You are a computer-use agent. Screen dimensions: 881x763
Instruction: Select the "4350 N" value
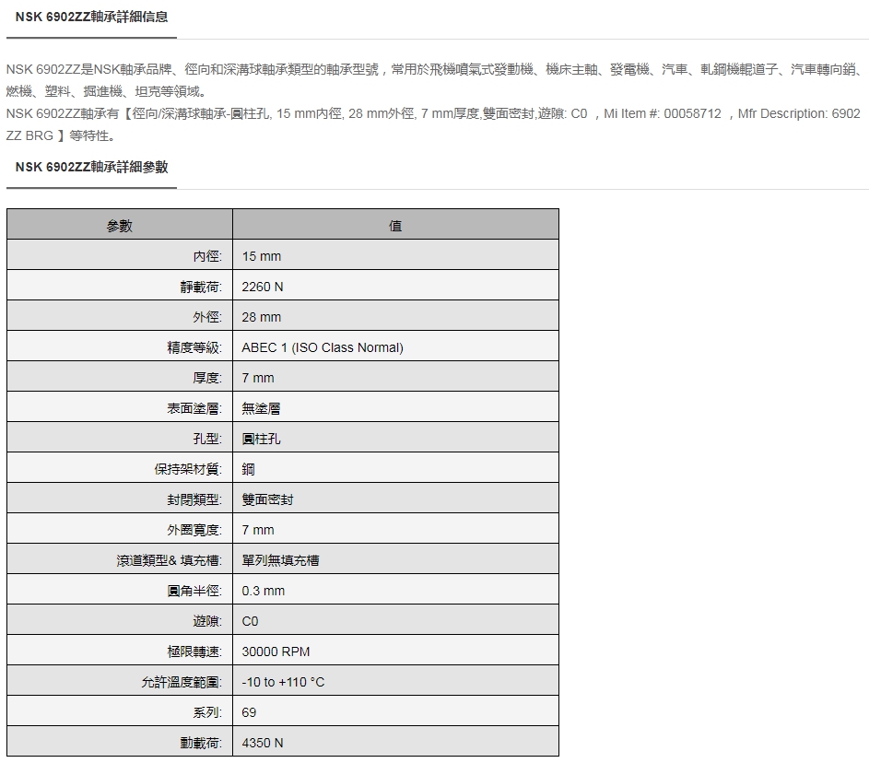pos(263,742)
